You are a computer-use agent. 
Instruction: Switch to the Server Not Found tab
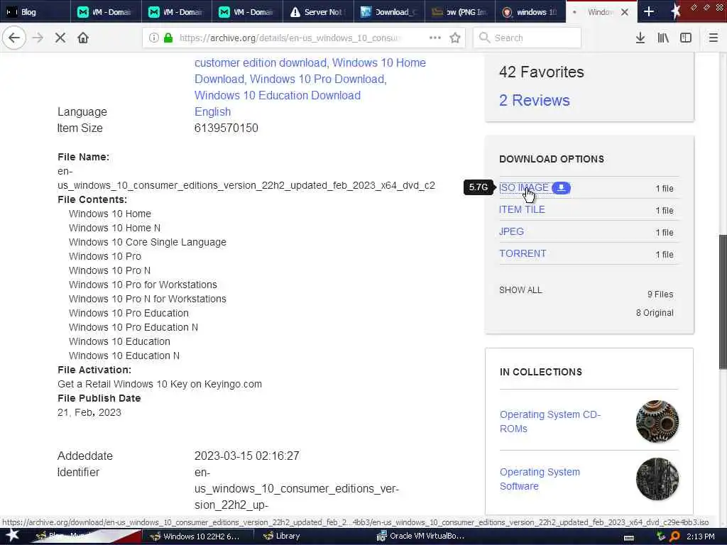(318, 11)
